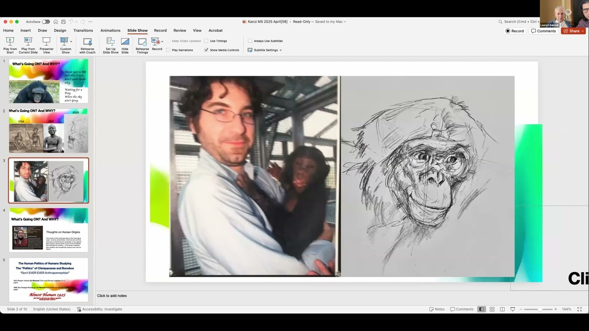
Task: Open the View tab
Action: [x=197, y=30]
